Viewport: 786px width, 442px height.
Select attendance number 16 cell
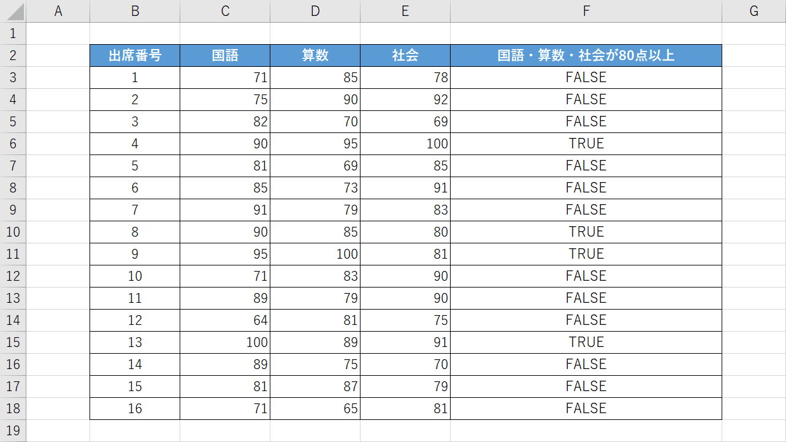pyautogui.click(x=135, y=408)
